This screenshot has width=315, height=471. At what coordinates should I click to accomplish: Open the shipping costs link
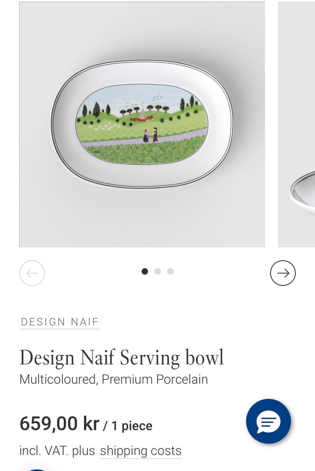[141, 451]
